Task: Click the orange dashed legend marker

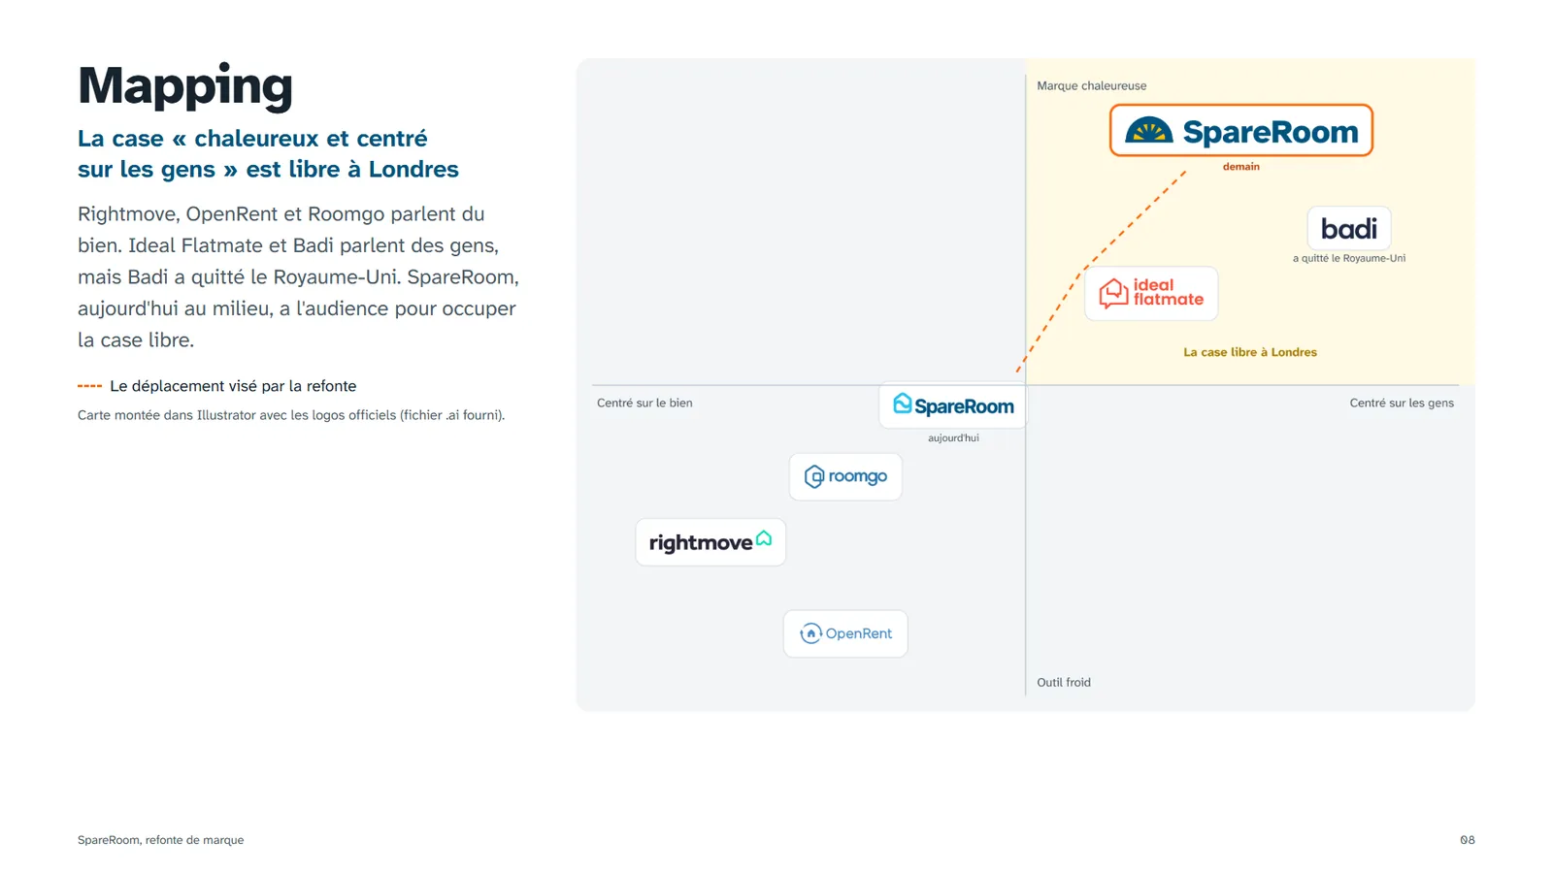Action: 89,386
